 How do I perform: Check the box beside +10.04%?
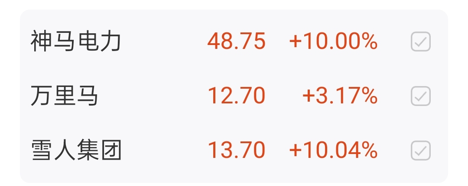click(420, 150)
